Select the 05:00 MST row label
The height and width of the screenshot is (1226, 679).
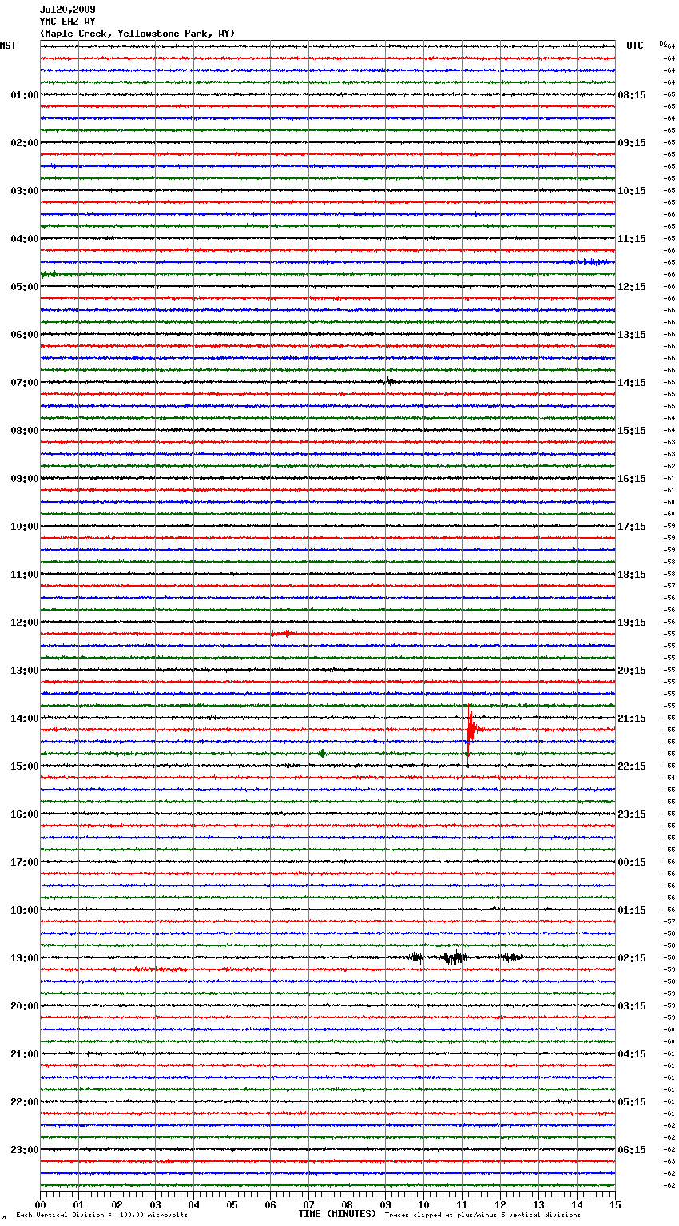[x=25, y=287]
